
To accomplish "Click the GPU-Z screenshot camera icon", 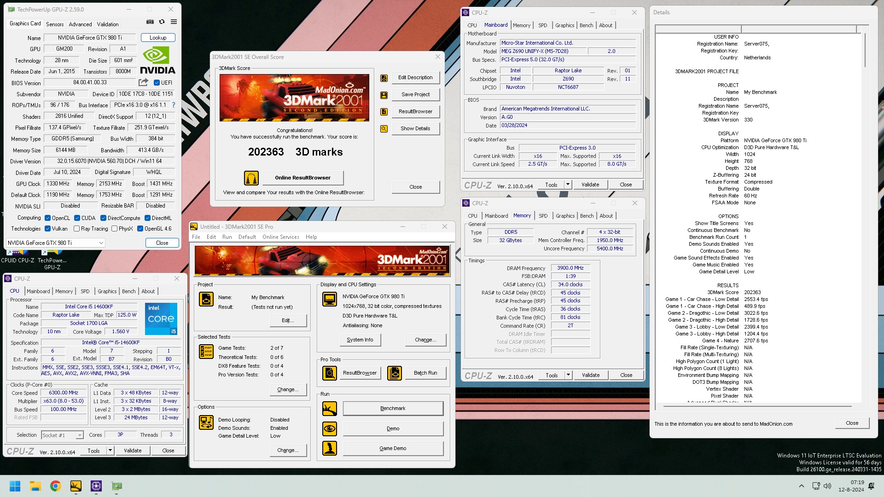I will [x=150, y=22].
